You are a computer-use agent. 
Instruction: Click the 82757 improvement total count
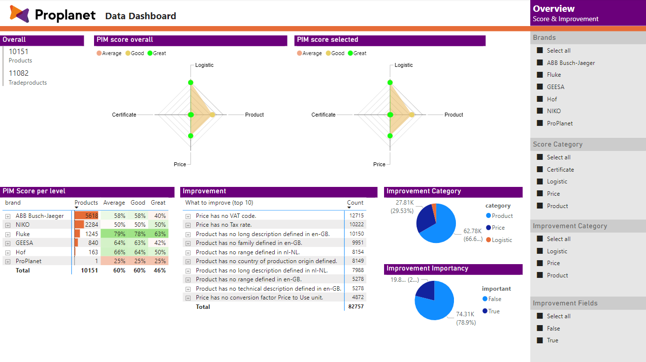(x=356, y=307)
